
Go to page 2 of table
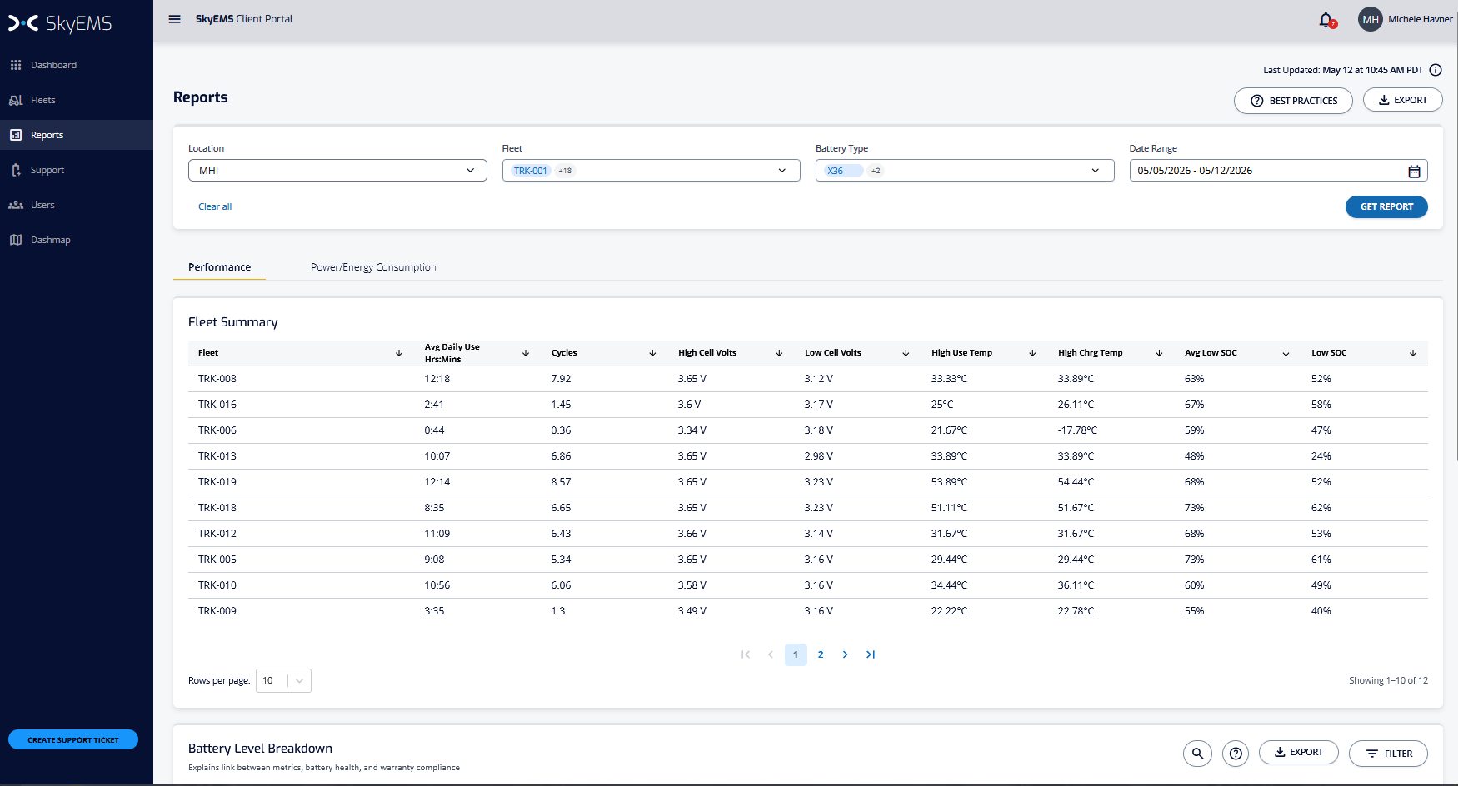[821, 654]
